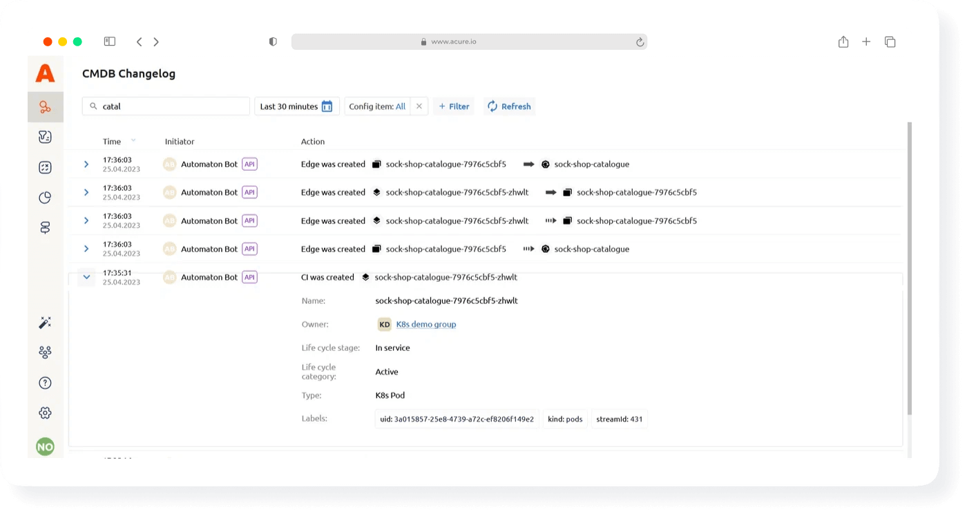Click the browser Share icon
Image resolution: width=967 pixels, height=514 pixels.
tap(843, 41)
